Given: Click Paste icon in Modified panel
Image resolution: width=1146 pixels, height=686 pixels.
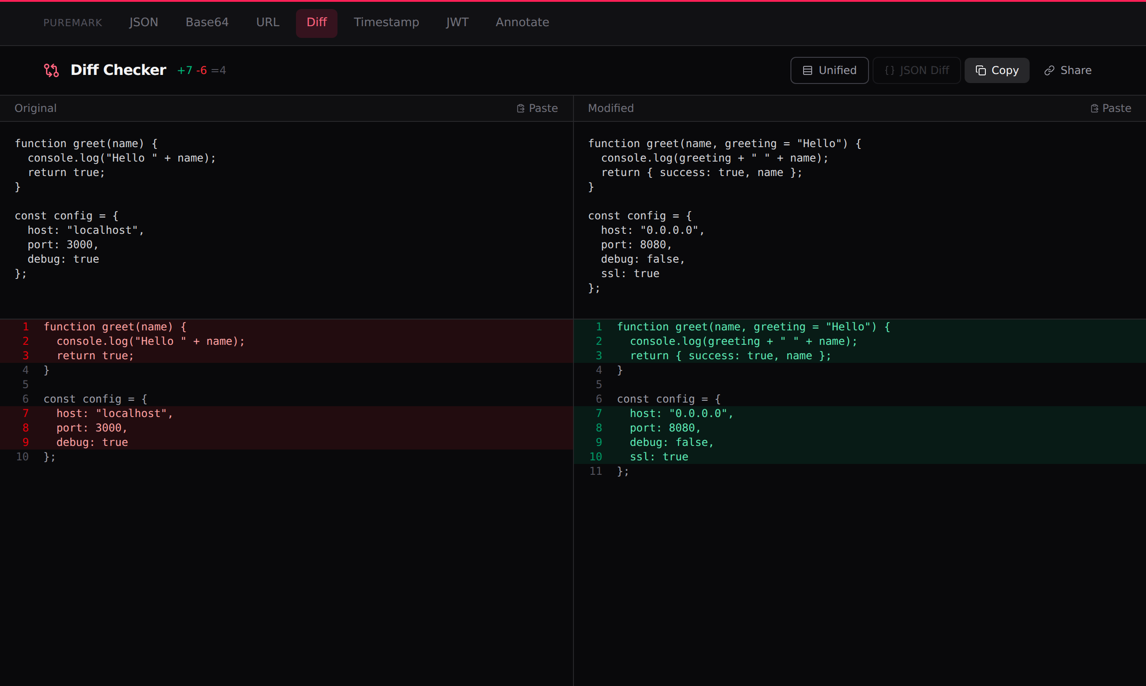Looking at the screenshot, I should pyautogui.click(x=1094, y=108).
